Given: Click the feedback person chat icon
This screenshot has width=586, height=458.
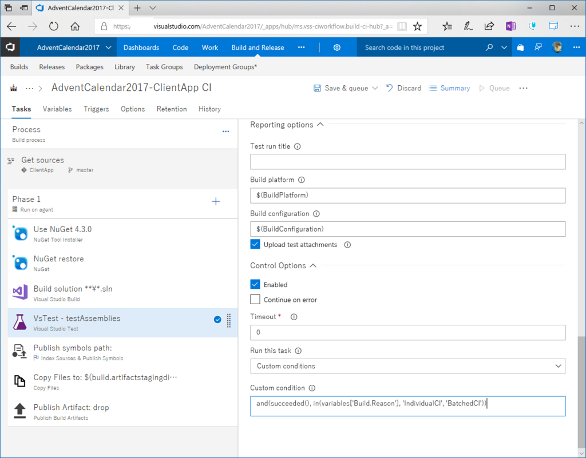Looking at the screenshot, I should tap(538, 47).
